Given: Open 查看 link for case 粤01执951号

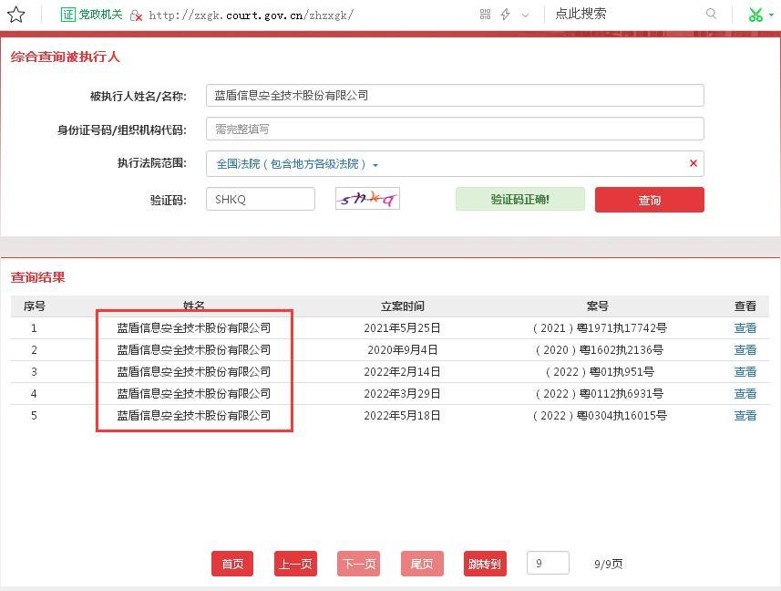Looking at the screenshot, I should click(745, 372).
